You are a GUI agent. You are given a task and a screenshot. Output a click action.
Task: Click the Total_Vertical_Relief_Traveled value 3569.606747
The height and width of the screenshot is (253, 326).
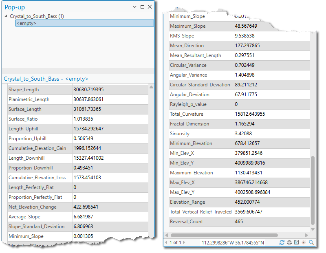coord(249,211)
